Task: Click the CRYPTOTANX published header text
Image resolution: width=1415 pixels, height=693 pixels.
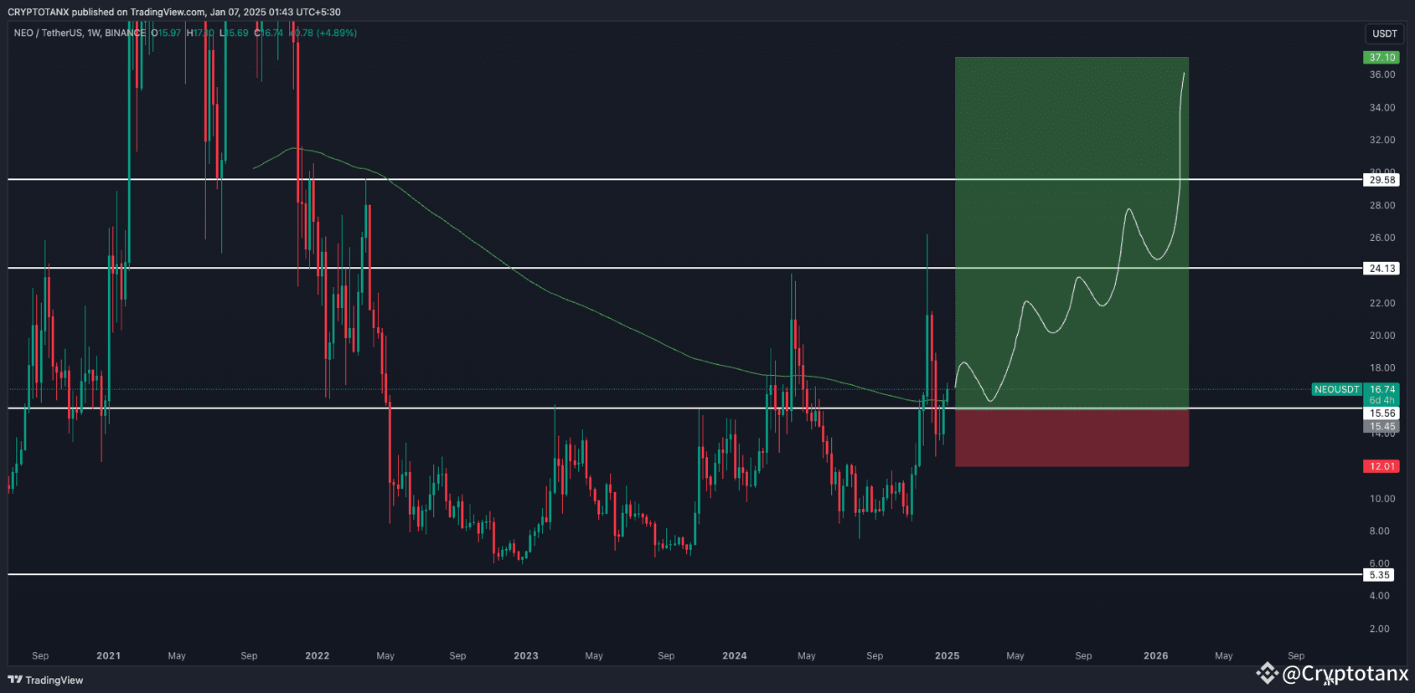Action: coord(174,12)
